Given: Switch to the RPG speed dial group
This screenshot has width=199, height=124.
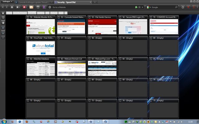Looking at the screenshot, I should (x=47, y=13).
